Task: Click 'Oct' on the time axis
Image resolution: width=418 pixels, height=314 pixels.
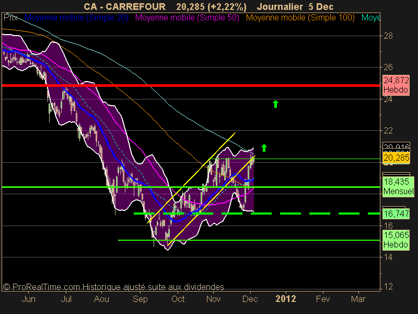Action: click(x=178, y=299)
